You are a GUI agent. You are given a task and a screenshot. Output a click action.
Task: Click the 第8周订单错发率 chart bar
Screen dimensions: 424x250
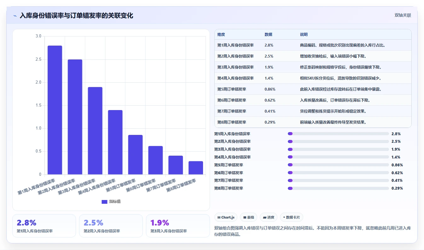coord(196,168)
